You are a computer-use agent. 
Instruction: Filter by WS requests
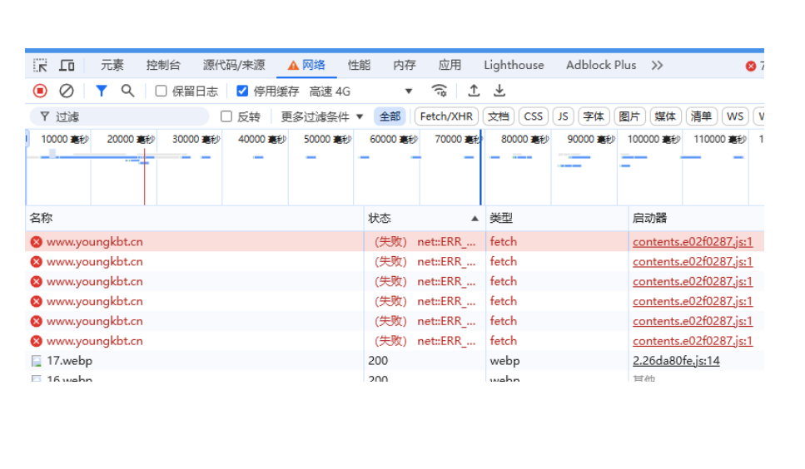click(735, 117)
